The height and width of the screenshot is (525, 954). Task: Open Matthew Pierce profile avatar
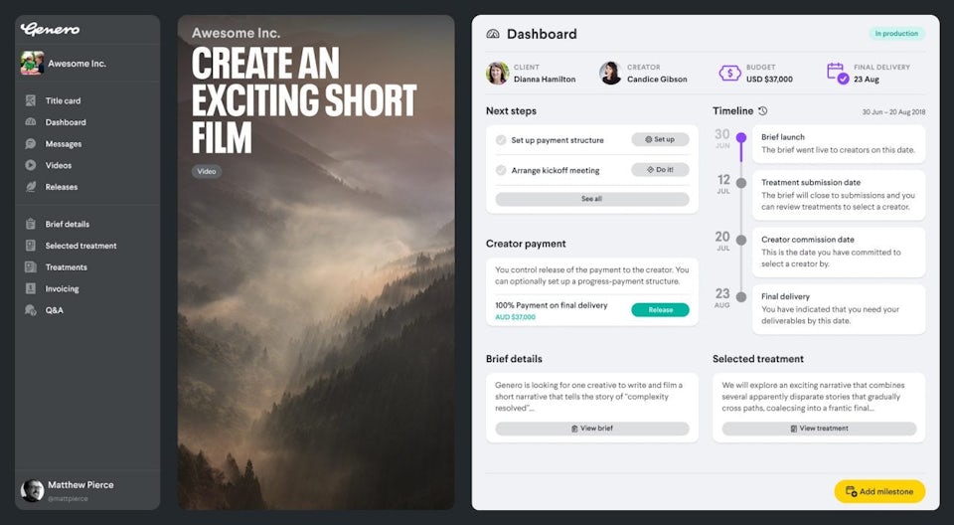32,490
